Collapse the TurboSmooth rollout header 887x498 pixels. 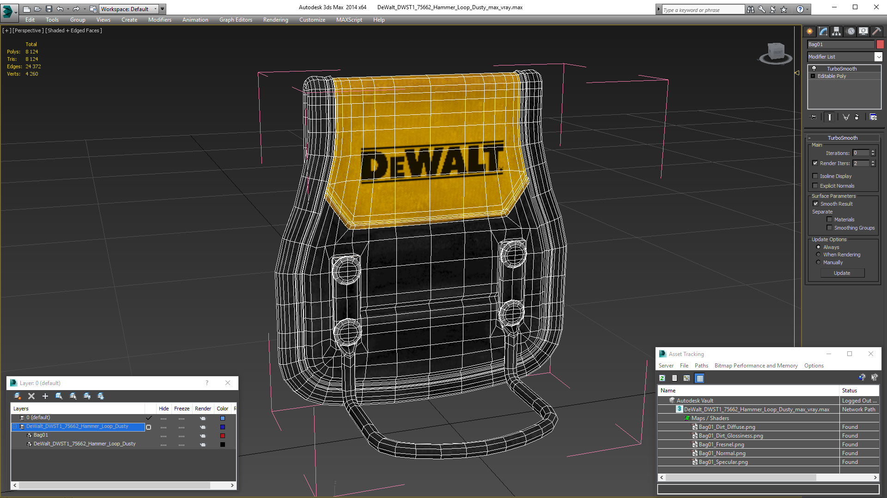tap(842, 137)
